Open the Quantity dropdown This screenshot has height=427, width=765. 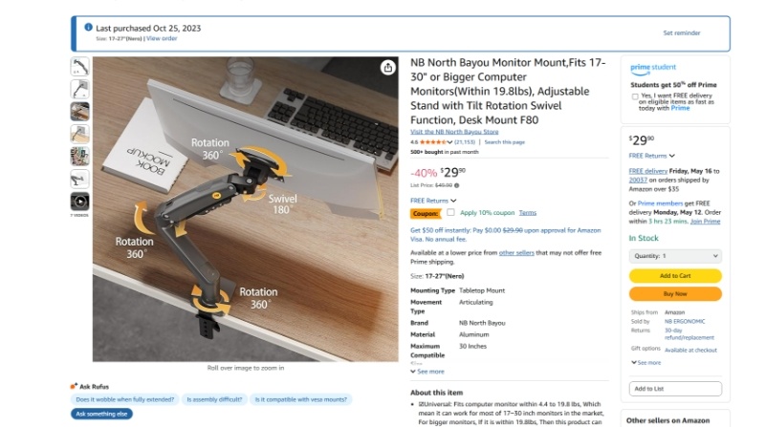click(675, 256)
